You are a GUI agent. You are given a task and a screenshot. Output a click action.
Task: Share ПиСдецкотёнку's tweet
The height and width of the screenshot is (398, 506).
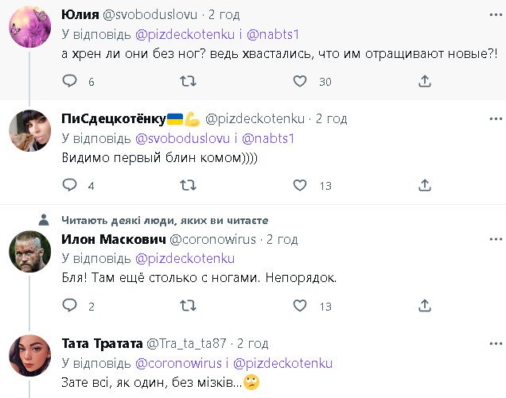coord(425,185)
